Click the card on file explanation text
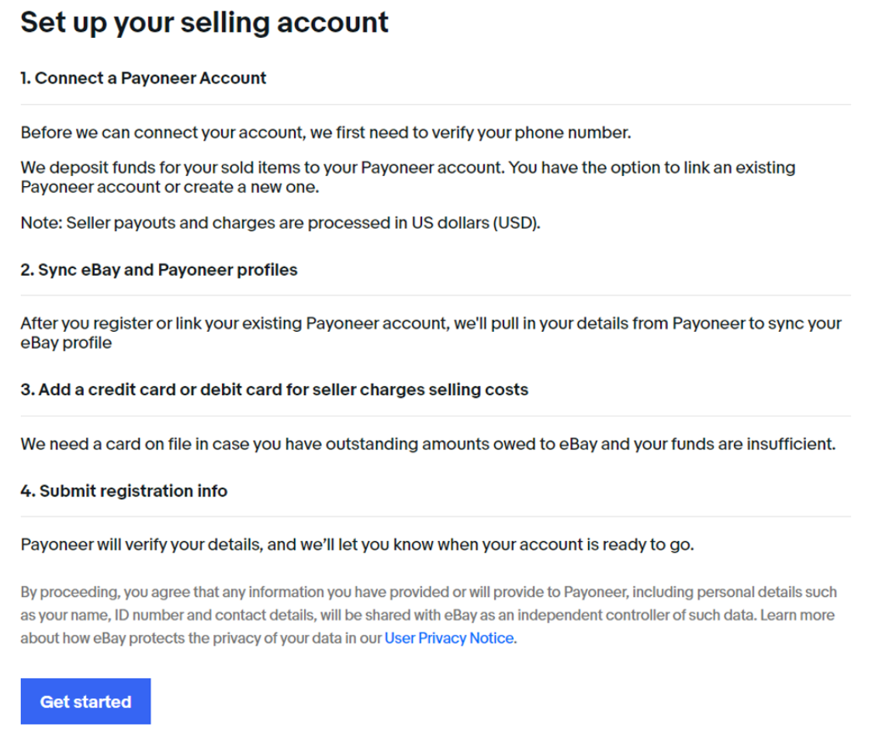Viewport: 872px width, 738px height. (x=428, y=444)
